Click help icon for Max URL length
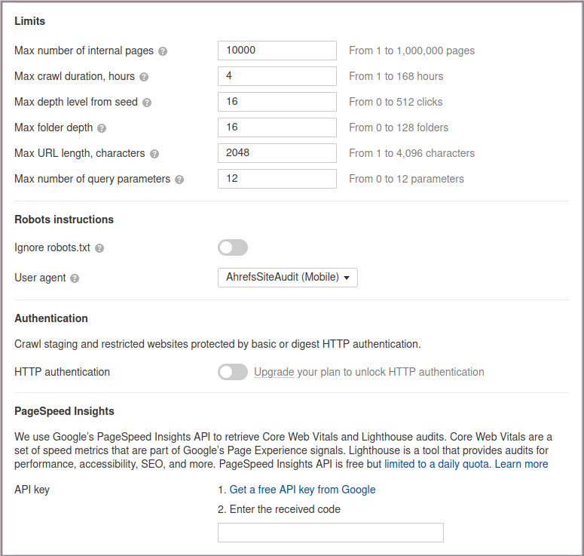Image resolution: width=584 pixels, height=556 pixels. pos(154,154)
